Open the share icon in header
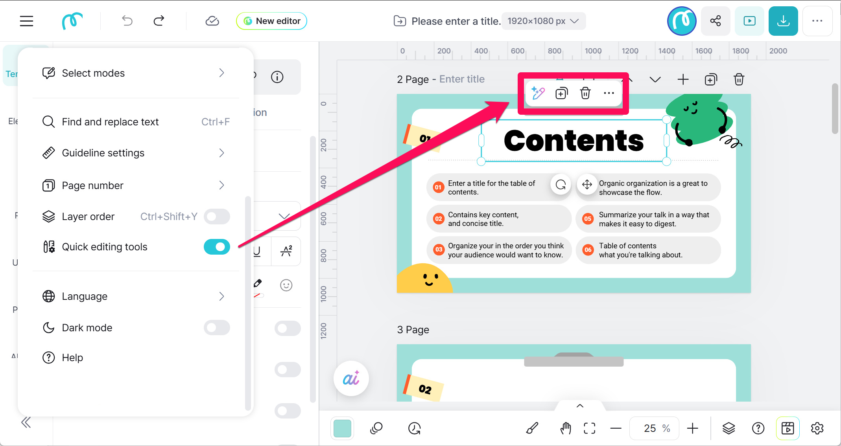 [x=716, y=21]
